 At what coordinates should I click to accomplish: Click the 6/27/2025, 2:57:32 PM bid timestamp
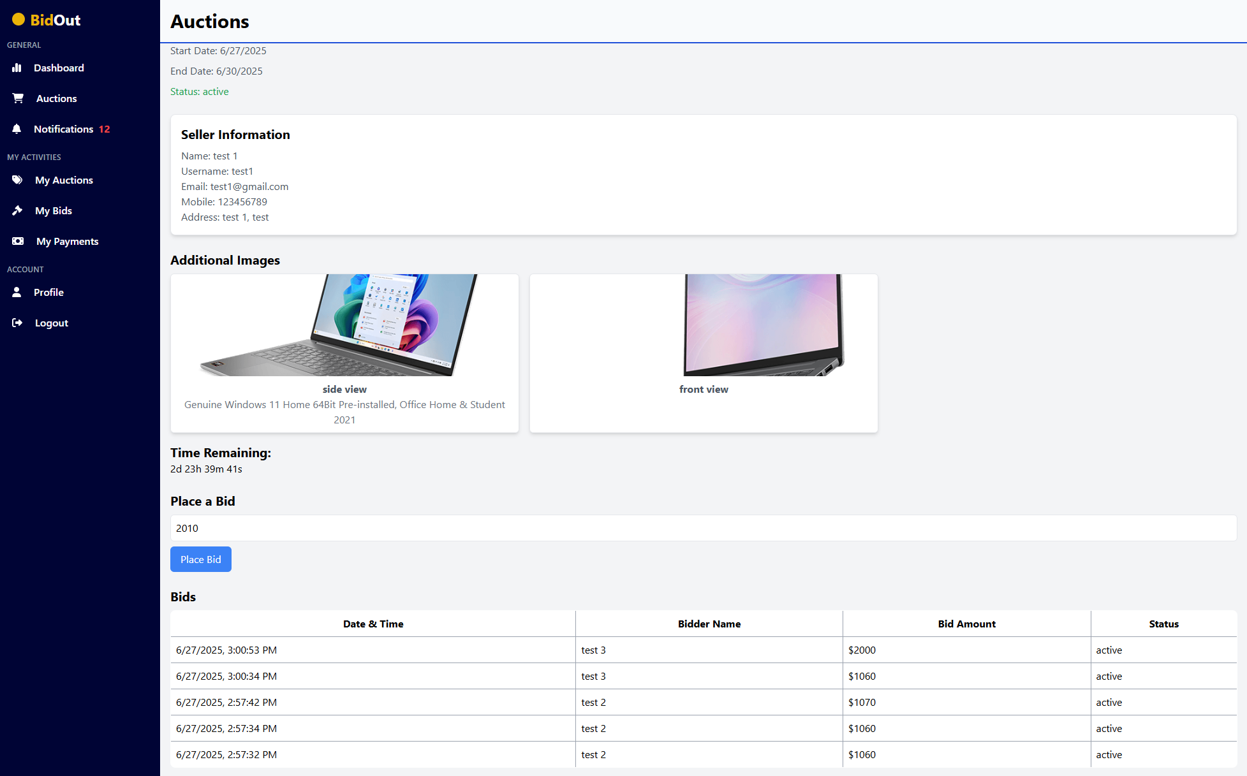(x=226, y=754)
